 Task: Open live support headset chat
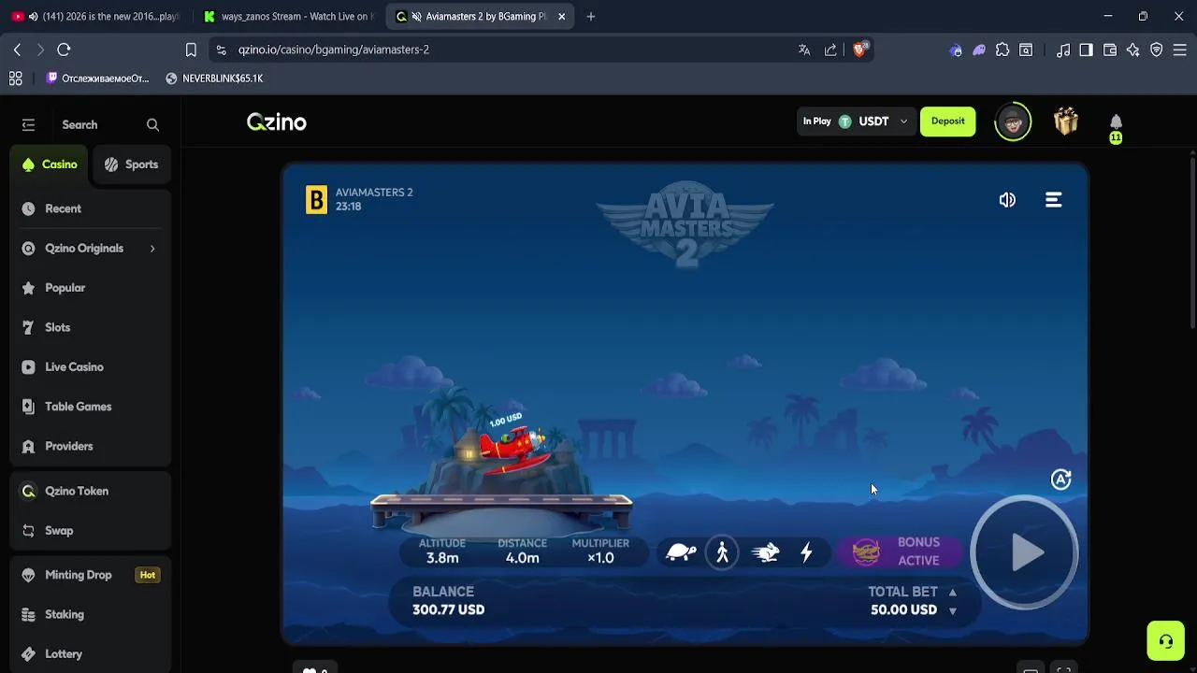[x=1166, y=641]
